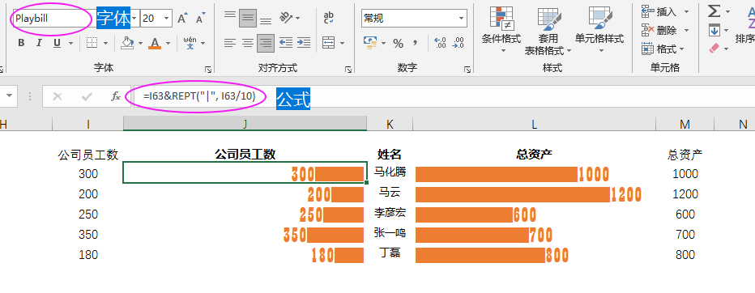
Task: Open 单元格样式 cell styles gallery
Action: (x=599, y=30)
